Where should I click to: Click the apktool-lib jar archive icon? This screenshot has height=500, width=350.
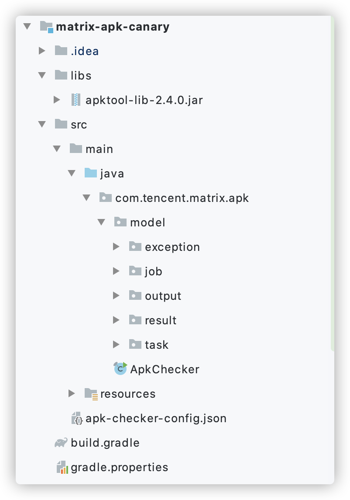point(75,100)
